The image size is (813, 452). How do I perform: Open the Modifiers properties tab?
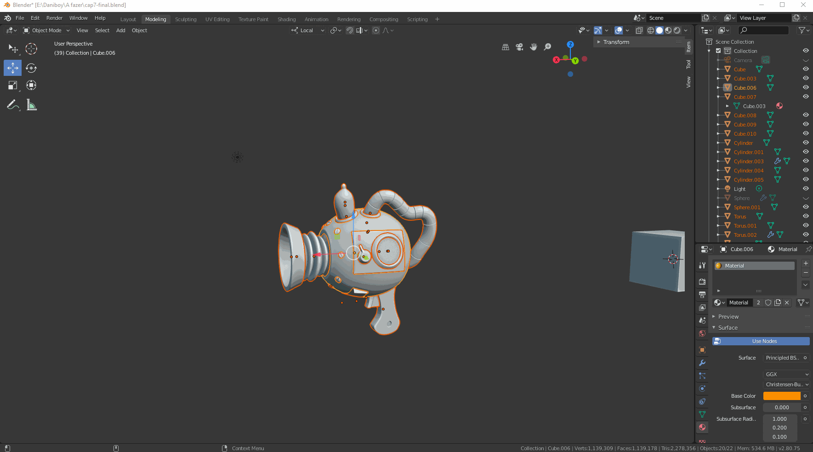tap(702, 363)
